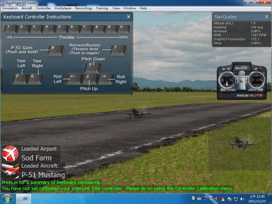This screenshot has height=204, width=272.
Task: Click the '1387 RPM' value
Action: pyautogui.click(x=258, y=35)
